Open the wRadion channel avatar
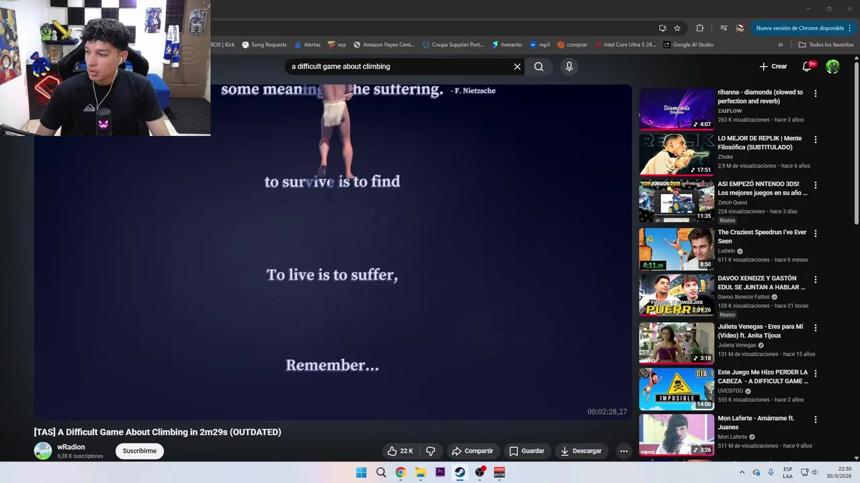860x483 pixels. [x=43, y=451]
